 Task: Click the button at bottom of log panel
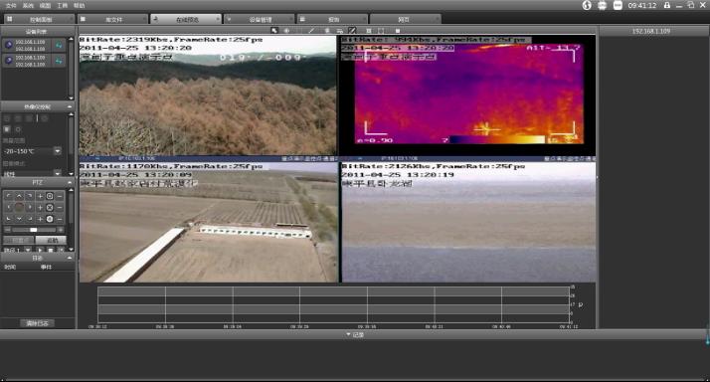[x=37, y=323]
